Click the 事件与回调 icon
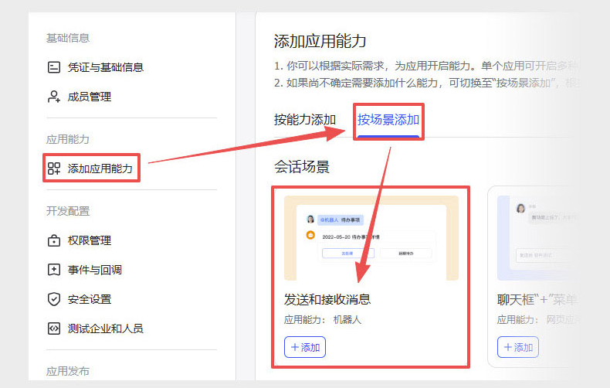This screenshot has height=388, width=610. point(54,270)
